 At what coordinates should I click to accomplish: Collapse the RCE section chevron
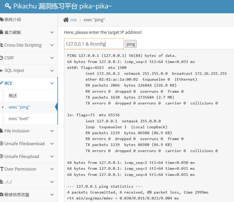tap(52, 83)
